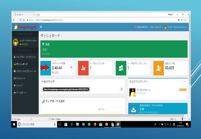
Task: Click the hamburger menu icon in header
Action: 41,27
